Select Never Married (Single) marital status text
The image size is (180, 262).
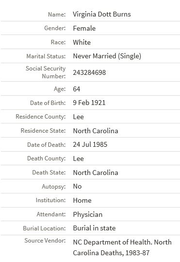(107, 56)
